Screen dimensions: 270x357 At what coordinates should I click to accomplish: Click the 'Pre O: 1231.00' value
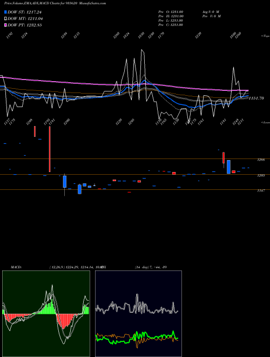tap(171, 12)
